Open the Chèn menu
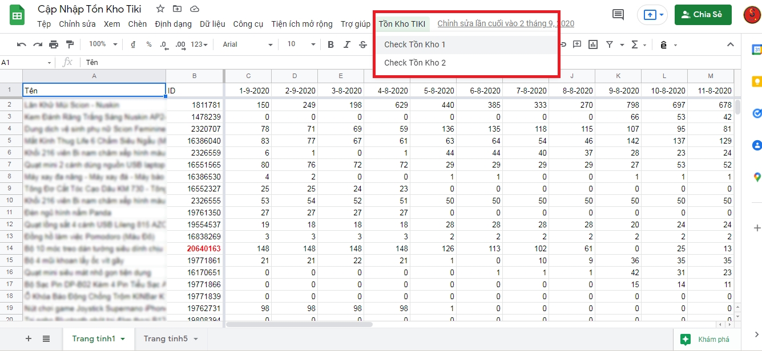Image resolution: width=762 pixels, height=351 pixels. 138,24
